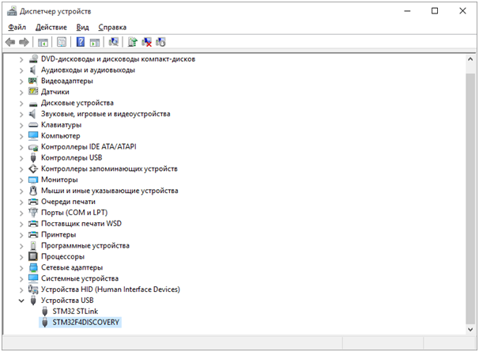Image resolution: width=479 pixels, height=352 pixels.
Task: Expand Звуковые, игровые и видеоустройства node
Action: point(21,114)
